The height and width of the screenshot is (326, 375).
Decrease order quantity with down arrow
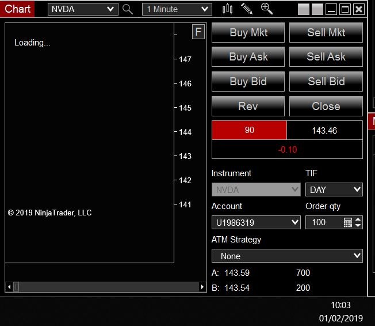click(358, 225)
